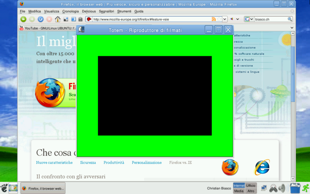
Task: Open the Delicious menu
Action: [x=89, y=11]
